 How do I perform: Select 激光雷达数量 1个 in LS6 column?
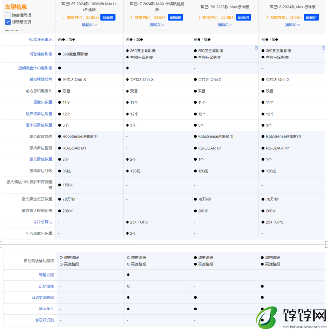[x=201, y=159]
